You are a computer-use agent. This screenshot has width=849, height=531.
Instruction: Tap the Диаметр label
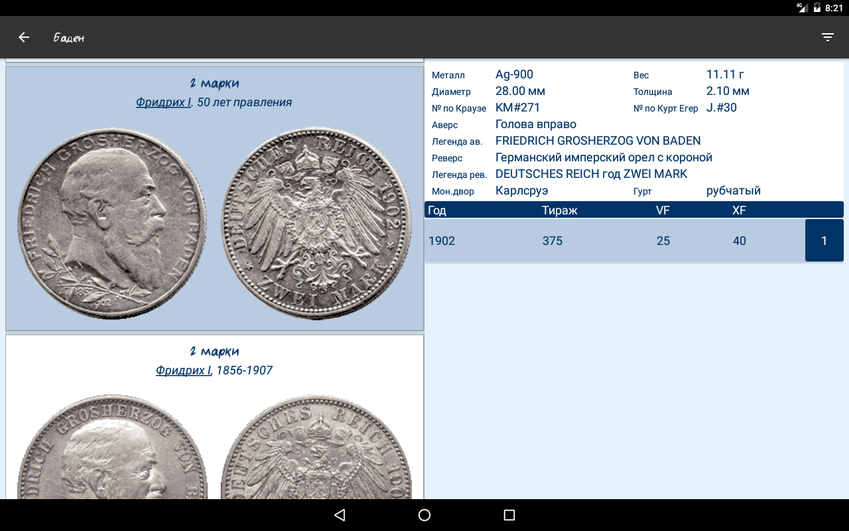coord(451,92)
